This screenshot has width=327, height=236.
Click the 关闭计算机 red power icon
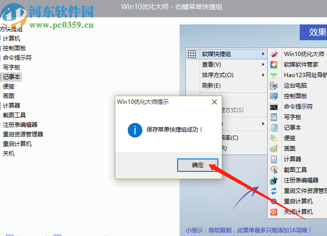click(274, 212)
